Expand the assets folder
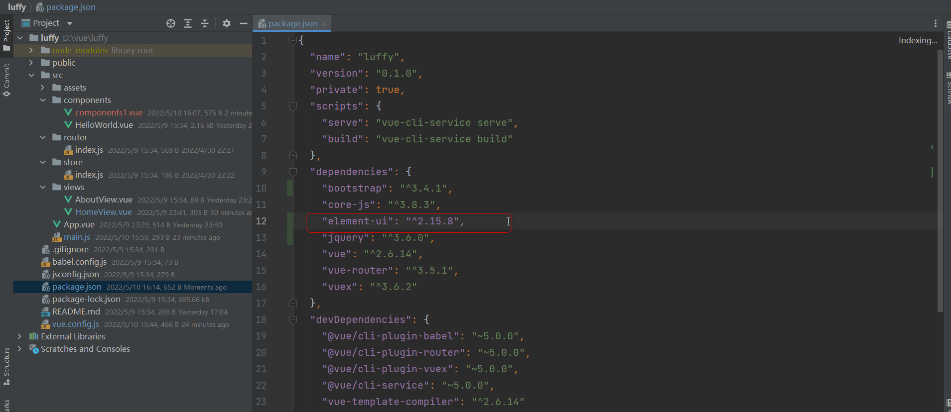This screenshot has width=951, height=412. pos(42,88)
